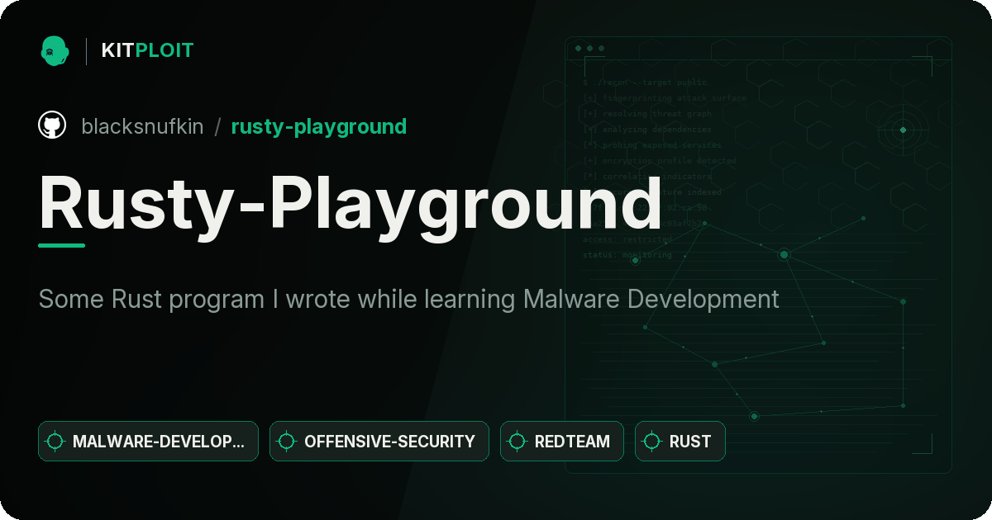992x520 pixels.
Task: Select the OFFENSIVE-SECURITY tag
Action: pyautogui.click(x=379, y=441)
